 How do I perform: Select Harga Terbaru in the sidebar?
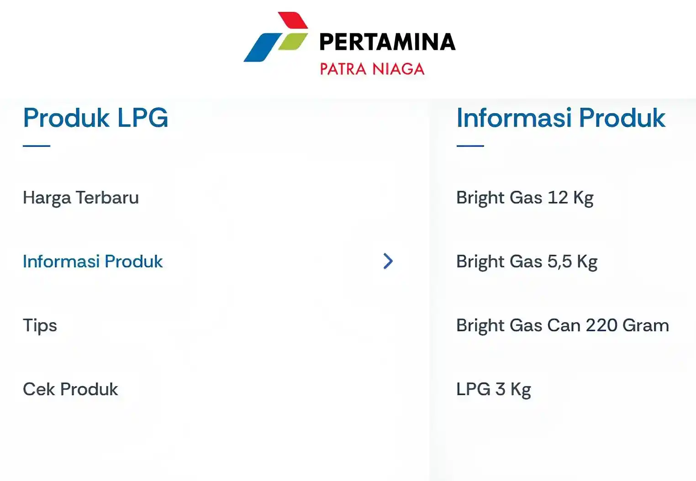tap(81, 198)
